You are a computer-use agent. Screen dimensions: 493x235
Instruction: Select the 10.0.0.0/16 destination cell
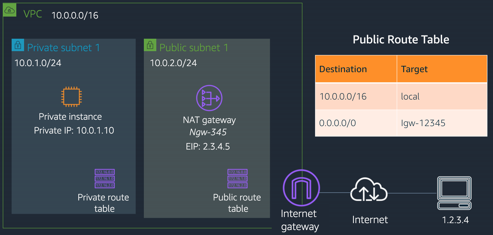pos(343,96)
